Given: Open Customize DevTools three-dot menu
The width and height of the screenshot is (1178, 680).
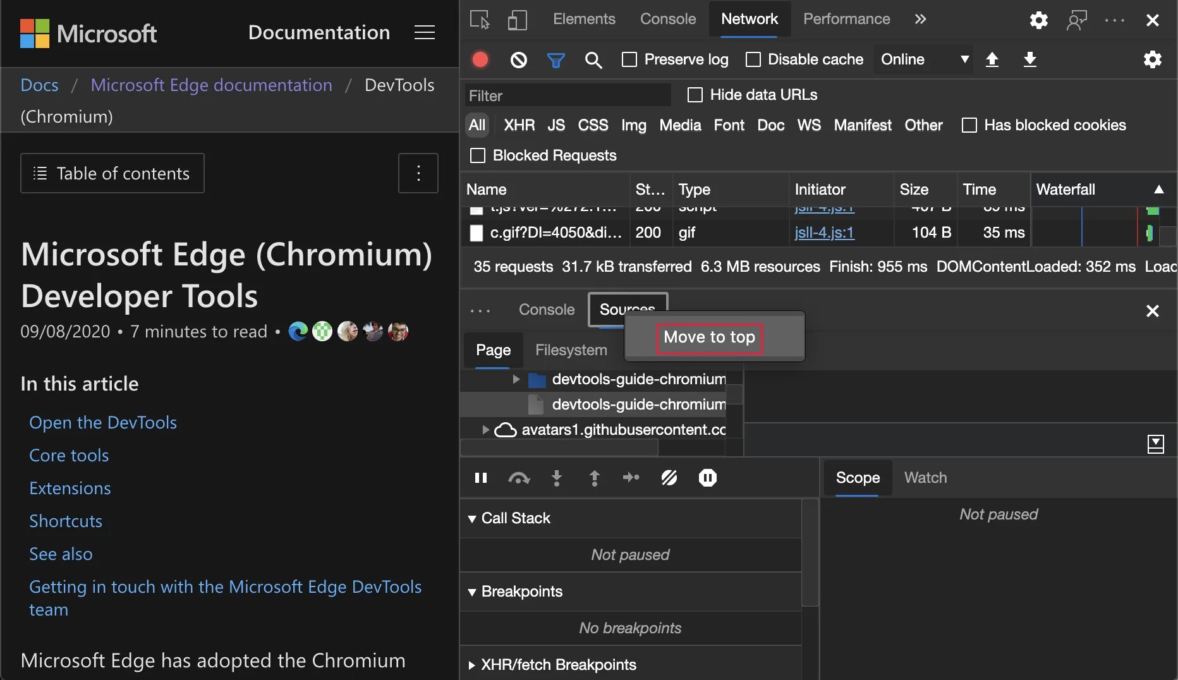Looking at the screenshot, I should pyautogui.click(x=1115, y=20).
